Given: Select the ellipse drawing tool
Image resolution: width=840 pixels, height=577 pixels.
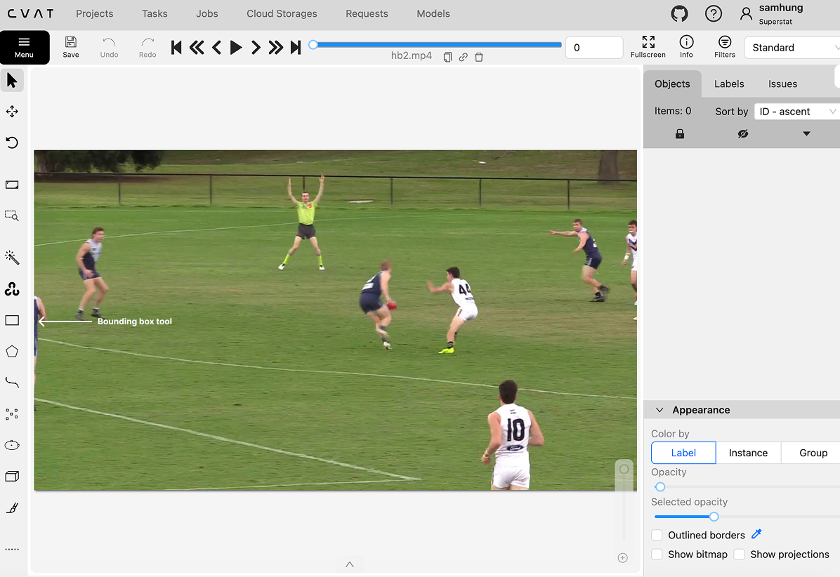Looking at the screenshot, I should (11, 444).
